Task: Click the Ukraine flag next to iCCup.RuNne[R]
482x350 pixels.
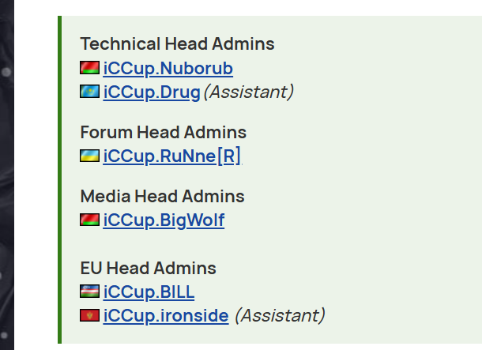Action: (x=89, y=156)
